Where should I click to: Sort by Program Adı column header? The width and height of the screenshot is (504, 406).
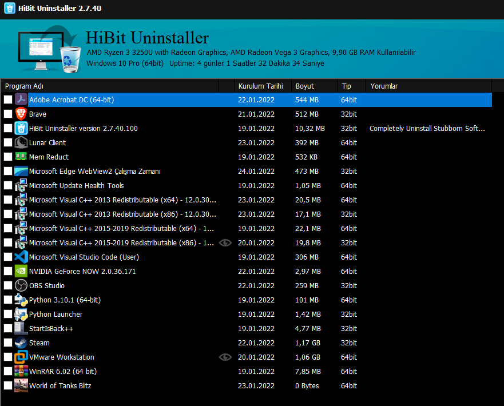(x=110, y=86)
